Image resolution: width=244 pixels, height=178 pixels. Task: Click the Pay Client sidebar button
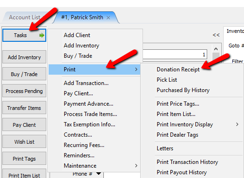click(x=24, y=125)
